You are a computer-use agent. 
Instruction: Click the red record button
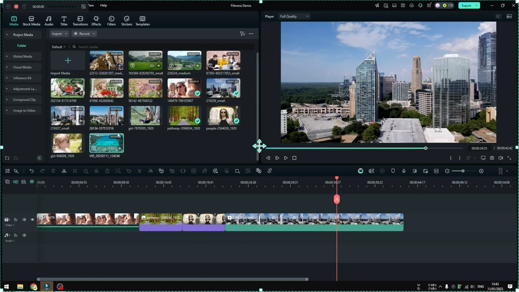16,6
